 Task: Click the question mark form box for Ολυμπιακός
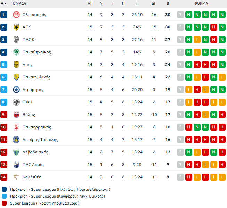point(180,15)
